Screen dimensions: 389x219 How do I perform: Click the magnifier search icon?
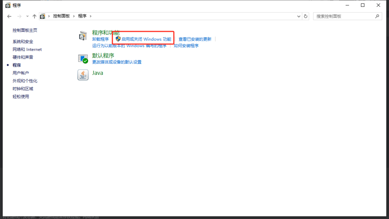coord(377,16)
